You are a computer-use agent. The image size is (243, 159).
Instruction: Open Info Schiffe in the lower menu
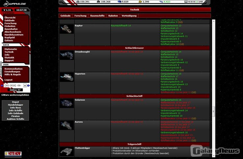click(x=15, y=110)
